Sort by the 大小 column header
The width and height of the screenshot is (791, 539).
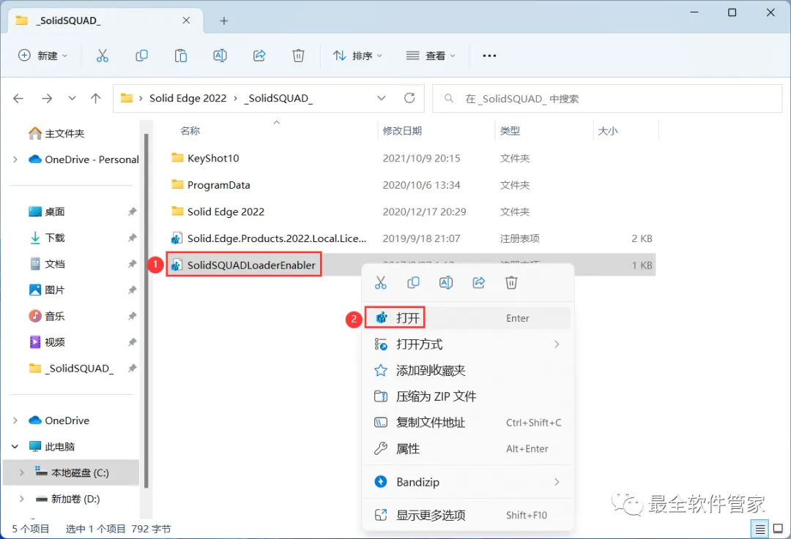(608, 131)
